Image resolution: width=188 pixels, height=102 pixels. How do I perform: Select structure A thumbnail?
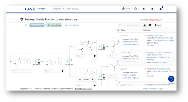[x=21, y=62]
